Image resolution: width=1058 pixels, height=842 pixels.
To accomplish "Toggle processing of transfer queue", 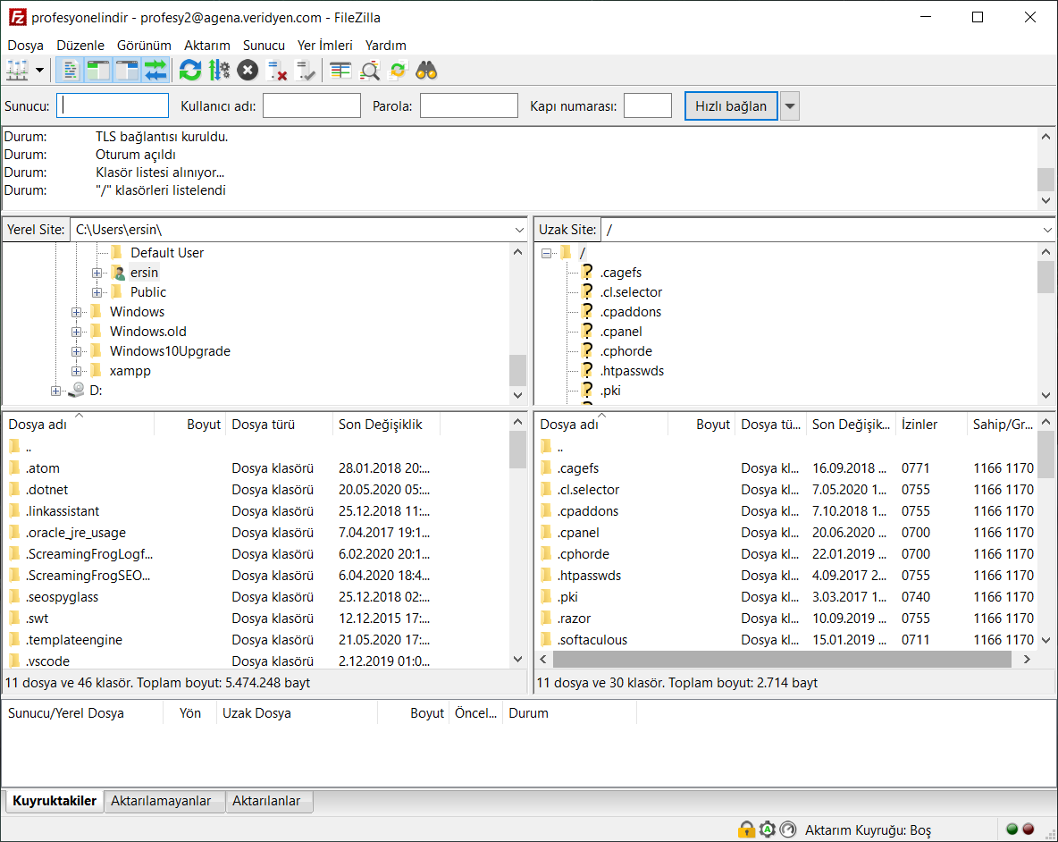I will [x=219, y=70].
